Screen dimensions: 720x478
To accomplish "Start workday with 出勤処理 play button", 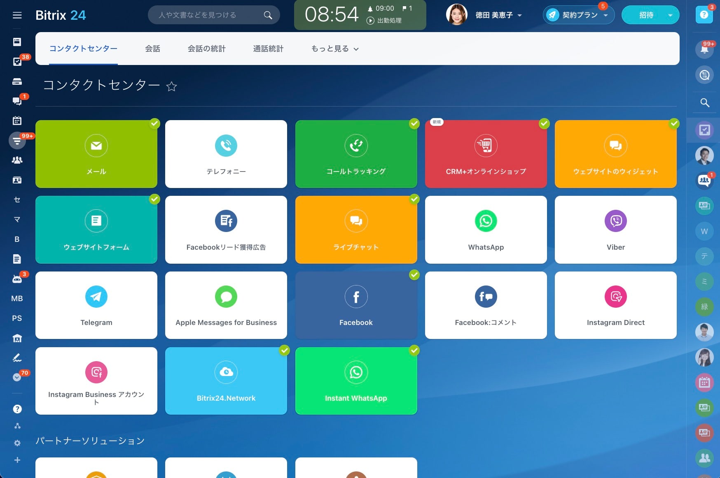I will coord(370,21).
